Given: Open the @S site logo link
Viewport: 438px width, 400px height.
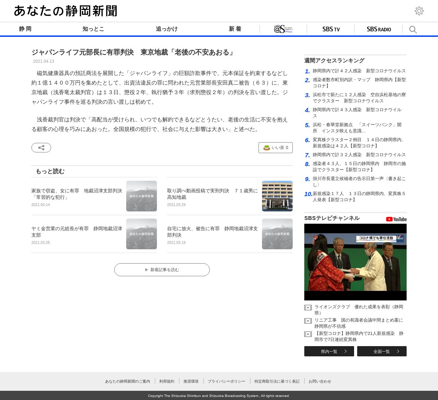Looking at the screenshot, I should pos(283,29).
